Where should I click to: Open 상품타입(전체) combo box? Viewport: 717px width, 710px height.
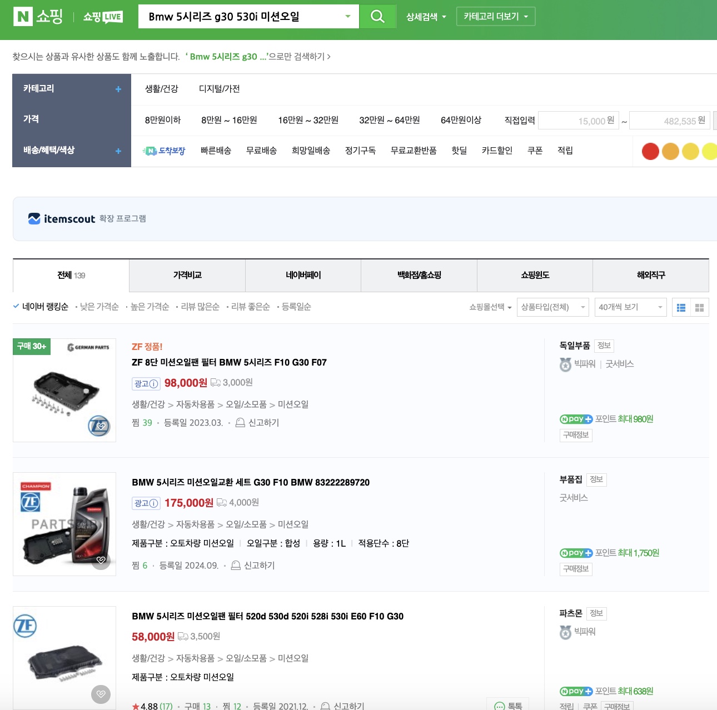[552, 307]
